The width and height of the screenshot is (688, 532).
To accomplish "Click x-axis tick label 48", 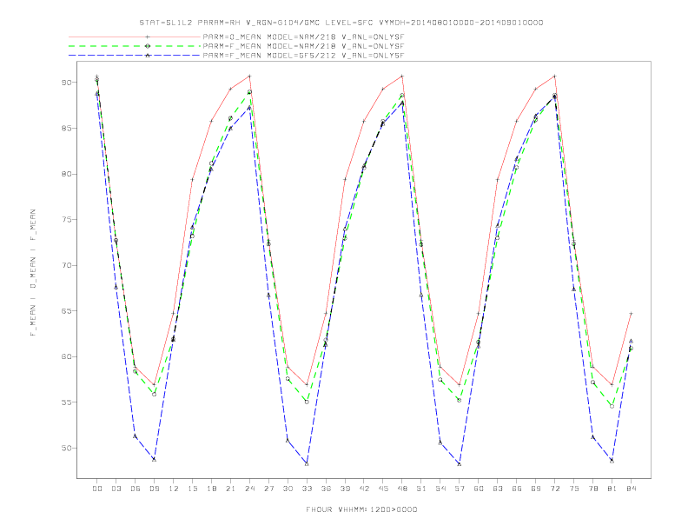I will pos(402,489).
